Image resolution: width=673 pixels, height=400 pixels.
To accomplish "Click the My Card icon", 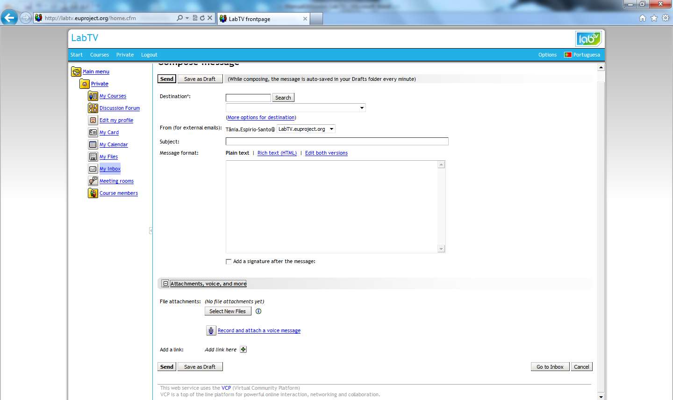I will tap(93, 133).
